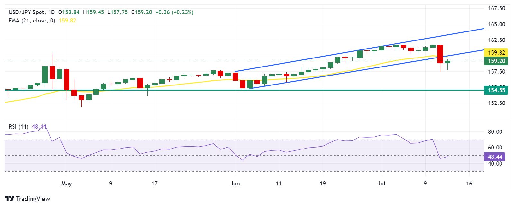Click the green 159.20 current price tag
Screen dimensions: 515x207
(x=496, y=61)
